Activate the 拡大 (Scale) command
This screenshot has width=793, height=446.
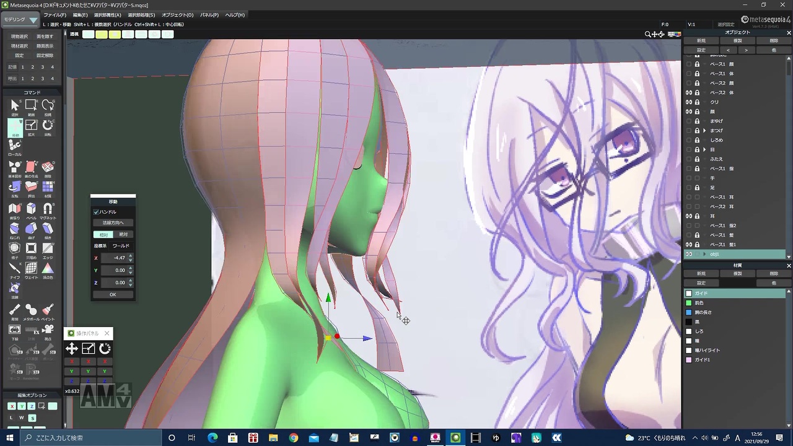coord(31,127)
